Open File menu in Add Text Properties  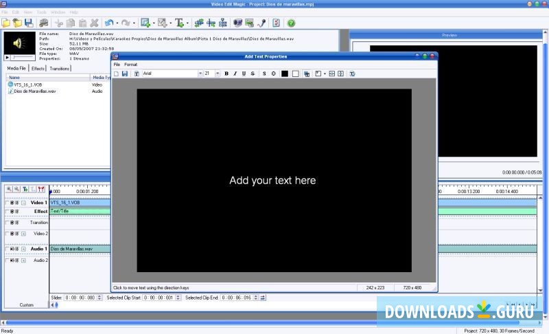pos(117,65)
